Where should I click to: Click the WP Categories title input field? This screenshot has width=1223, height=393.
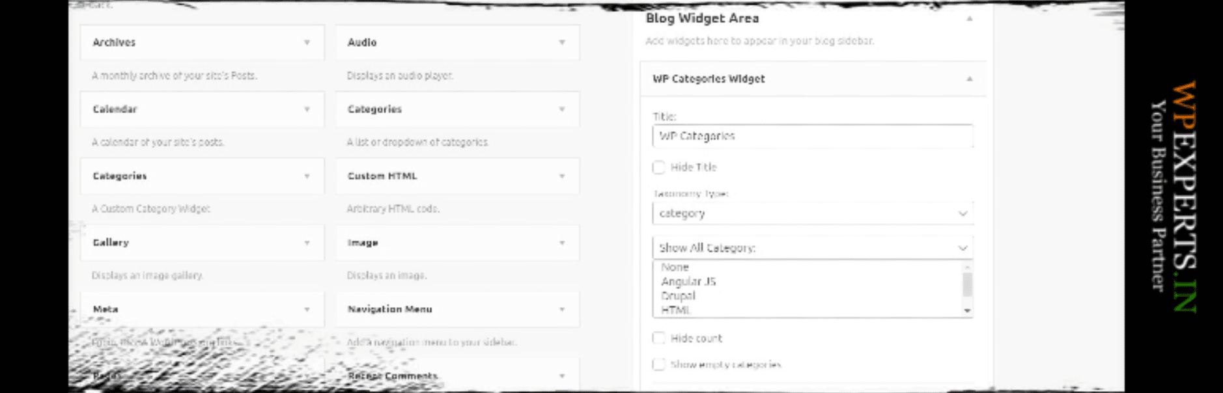(x=812, y=136)
